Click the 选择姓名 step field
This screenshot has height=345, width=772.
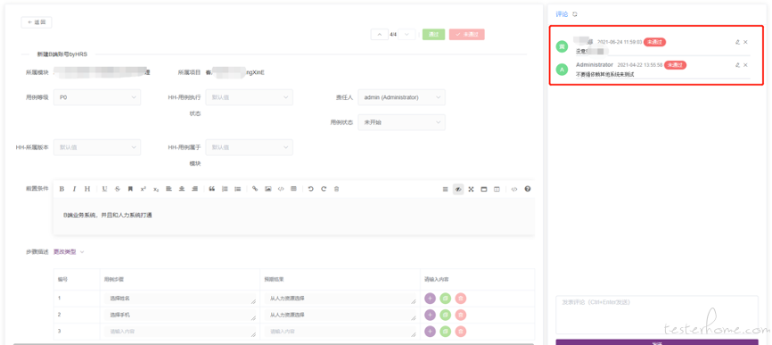tap(180, 299)
